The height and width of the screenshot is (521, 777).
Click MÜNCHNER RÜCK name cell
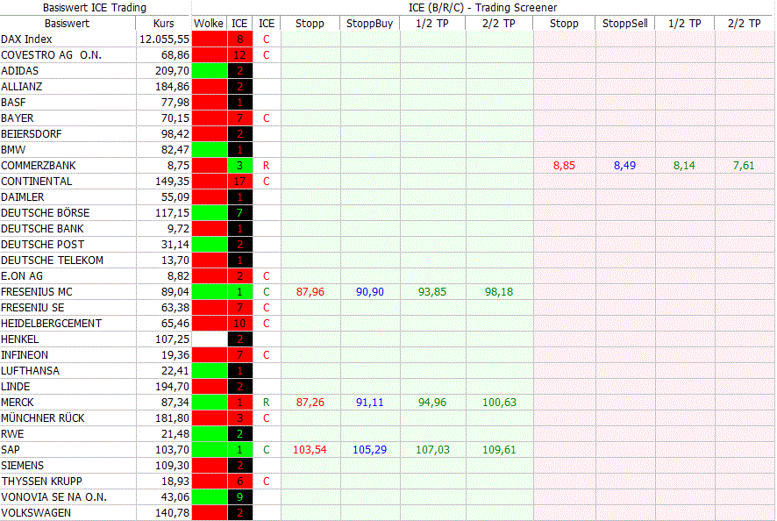coord(43,418)
